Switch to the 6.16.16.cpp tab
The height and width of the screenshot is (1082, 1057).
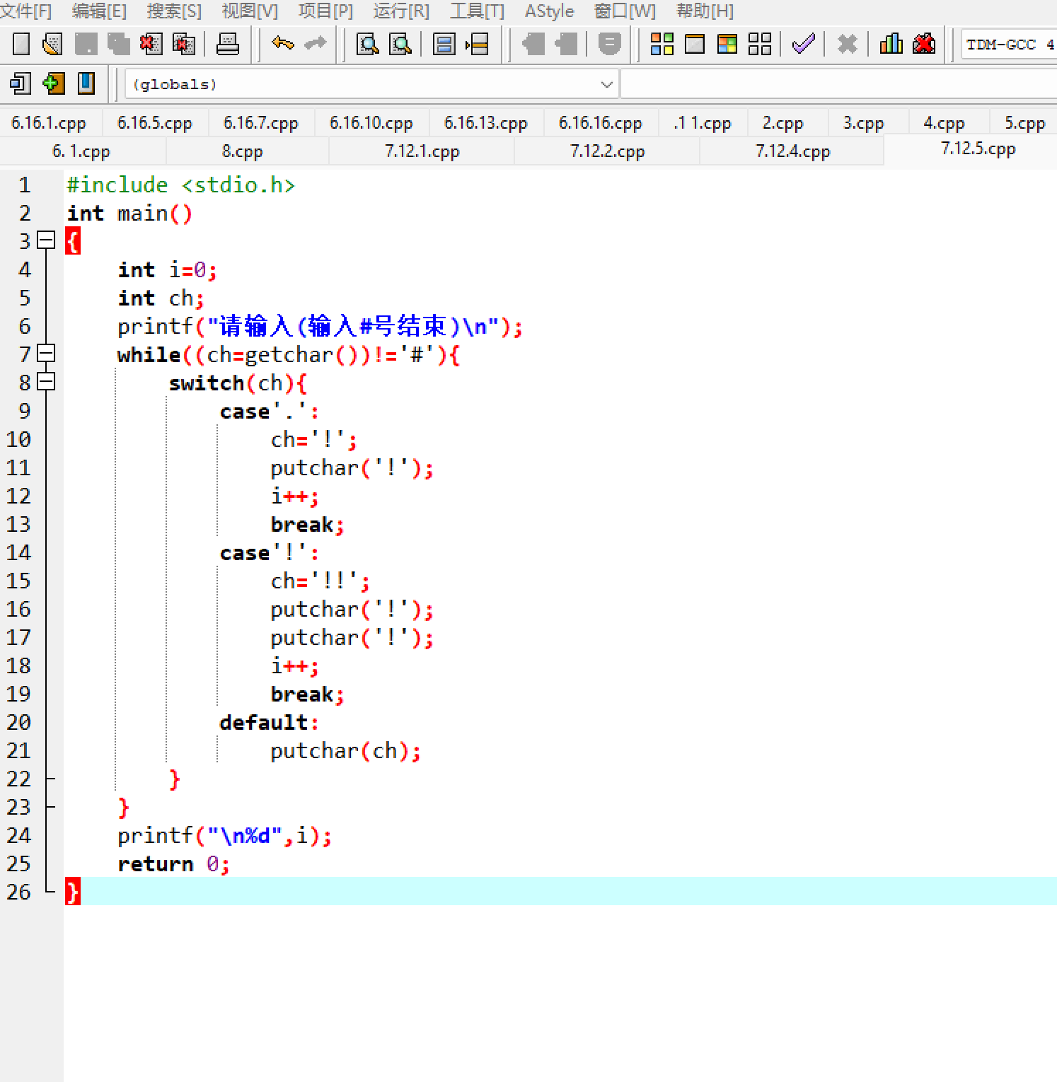[x=601, y=122]
